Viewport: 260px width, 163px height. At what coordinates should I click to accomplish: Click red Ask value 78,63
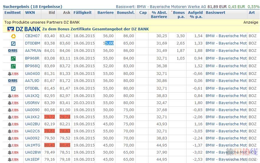tap(65, 131)
